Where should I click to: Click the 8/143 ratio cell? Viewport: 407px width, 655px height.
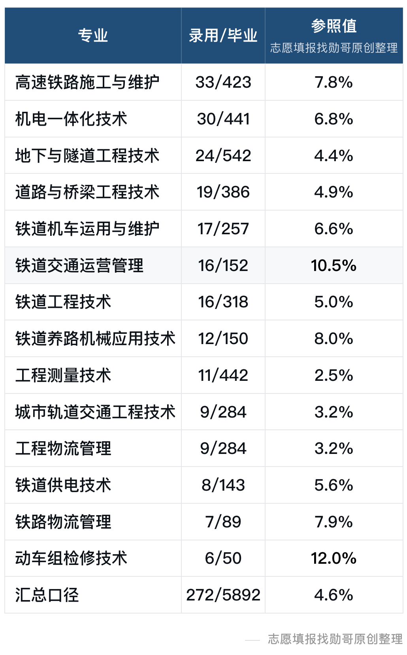tap(223, 485)
